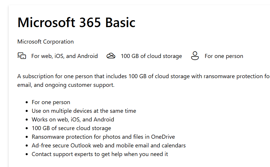Click the Ad-free secure Outlook bullet item

(108, 145)
